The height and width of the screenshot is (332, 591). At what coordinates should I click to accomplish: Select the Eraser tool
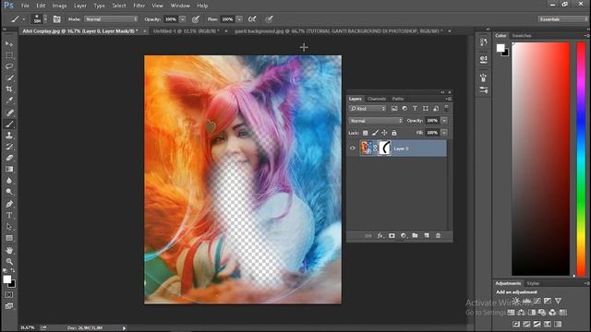(x=9, y=158)
